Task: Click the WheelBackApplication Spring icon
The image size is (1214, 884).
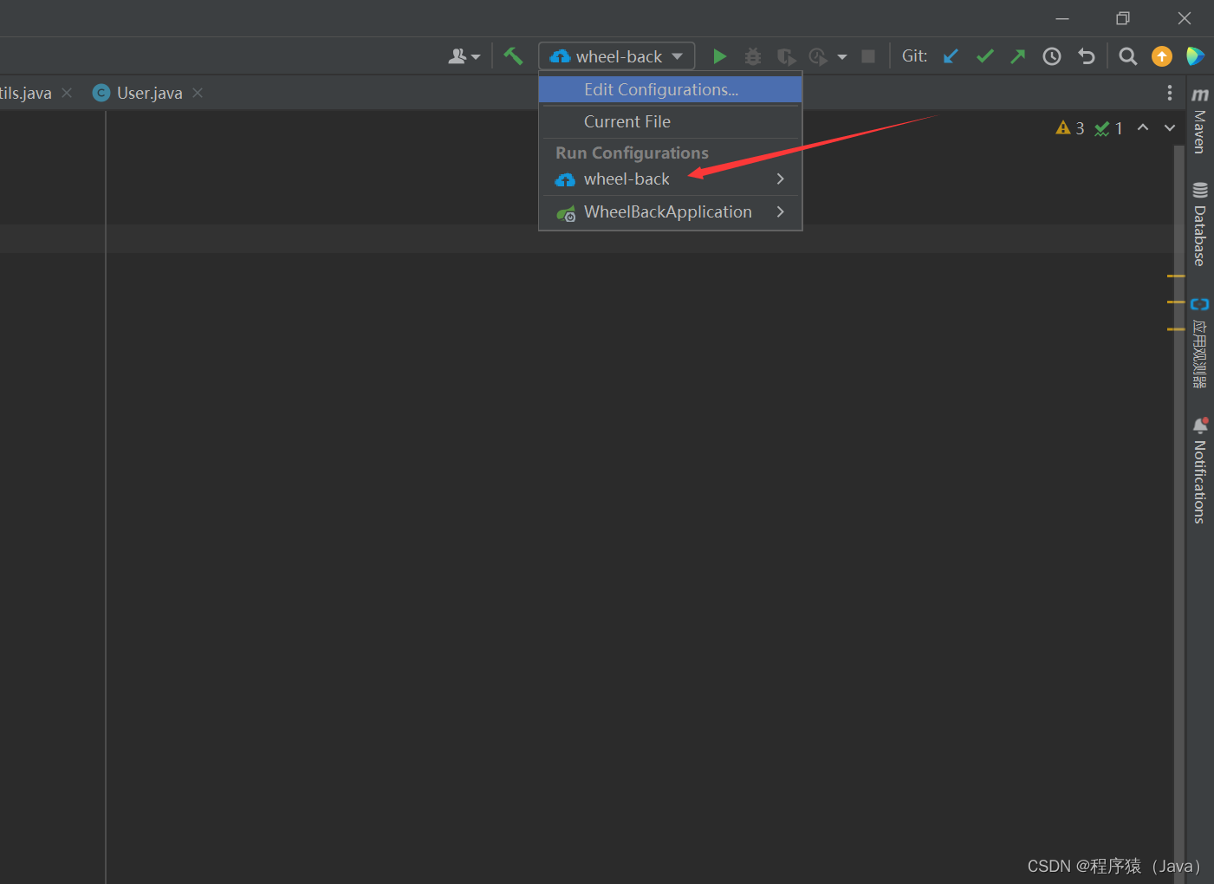Action: [x=566, y=212]
